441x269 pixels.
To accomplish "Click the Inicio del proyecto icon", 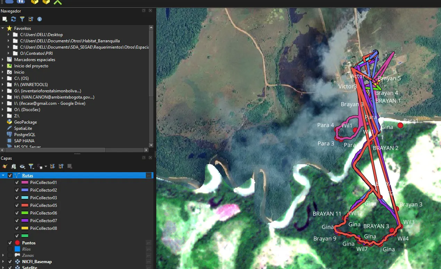I will click(x=9, y=66).
